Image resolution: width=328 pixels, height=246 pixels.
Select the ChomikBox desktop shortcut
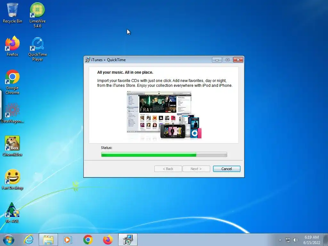(12, 146)
